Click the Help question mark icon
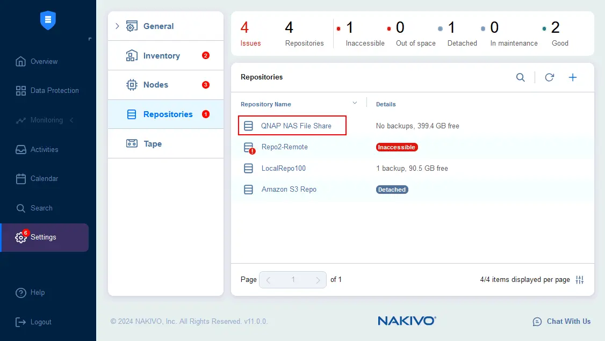The width and height of the screenshot is (605, 341). (x=21, y=293)
